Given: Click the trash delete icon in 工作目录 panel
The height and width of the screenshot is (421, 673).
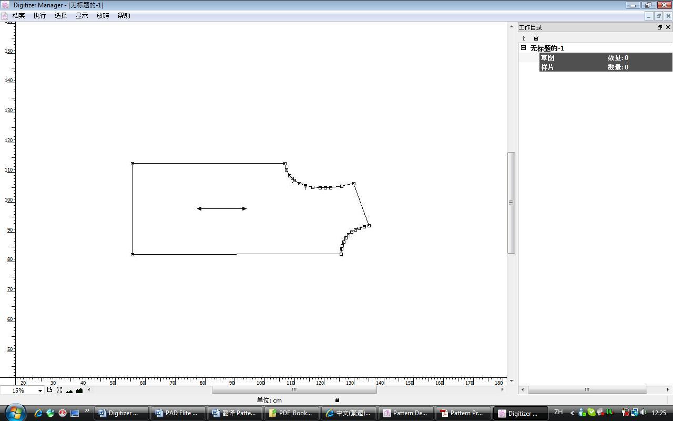Looking at the screenshot, I should click(536, 38).
